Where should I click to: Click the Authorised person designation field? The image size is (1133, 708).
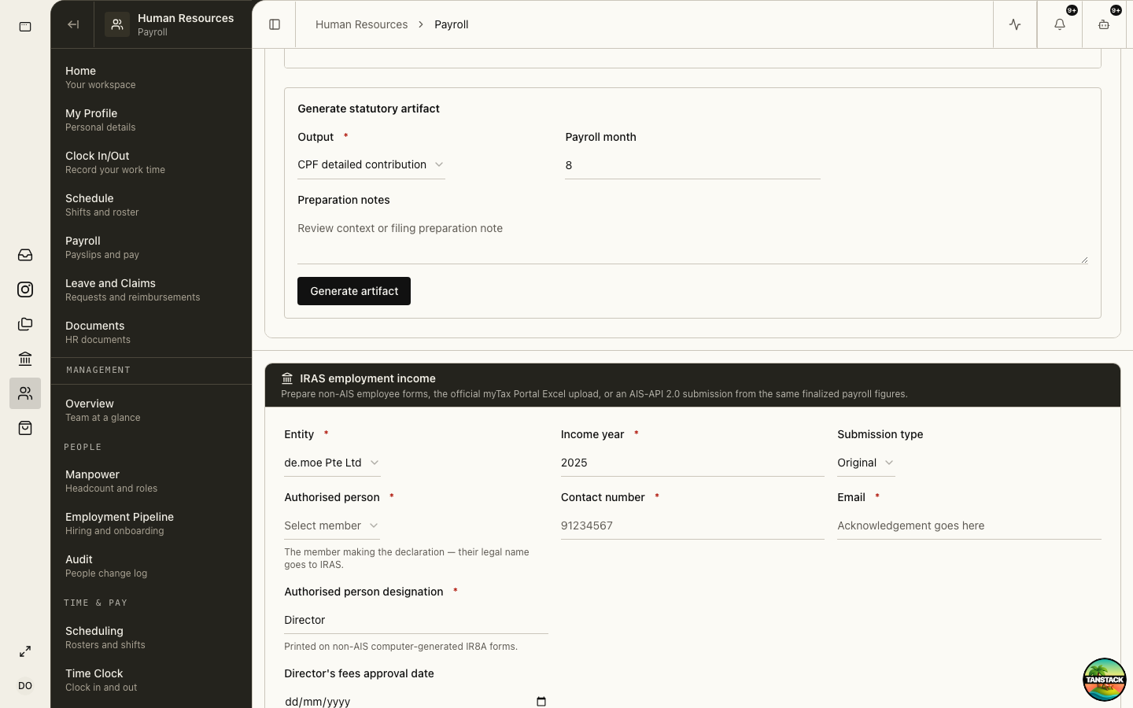(x=416, y=620)
